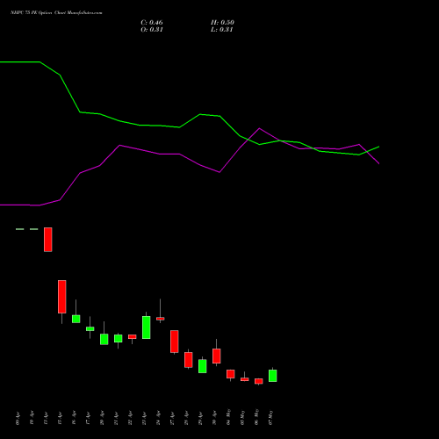Image resolution: width=439 pixels, height=439 pixels.
Task: Click the '30 Apr' date axis label
Action: coord(214,419)
